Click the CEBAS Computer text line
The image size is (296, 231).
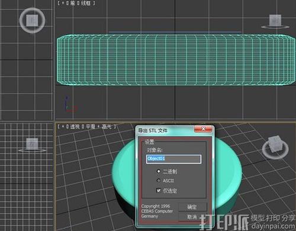pos(157,211)
